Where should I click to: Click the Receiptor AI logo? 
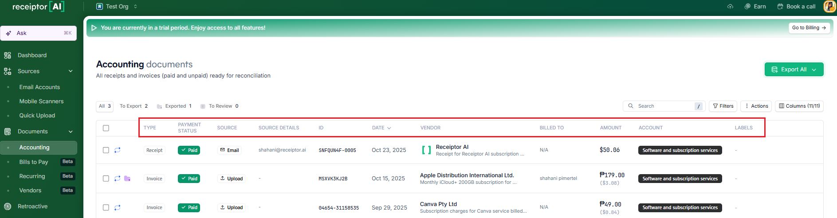(38, 7)
